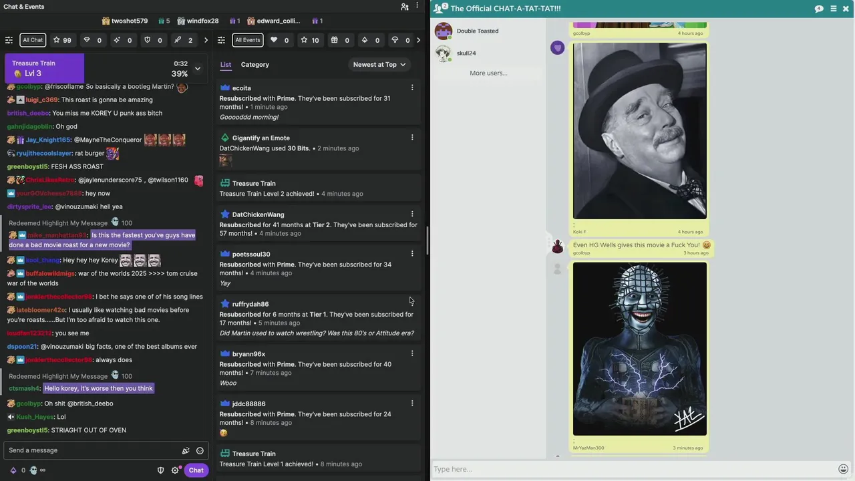This screenshot has width=855, height=481.
Task: Open options menu for bryann96x event
Action: coord(412,353)
